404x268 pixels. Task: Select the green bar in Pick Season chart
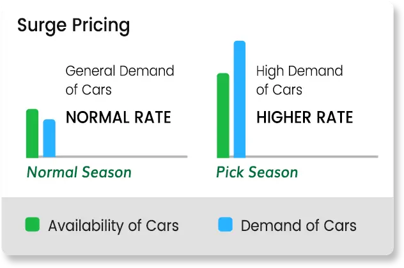(x=223, y=115)
